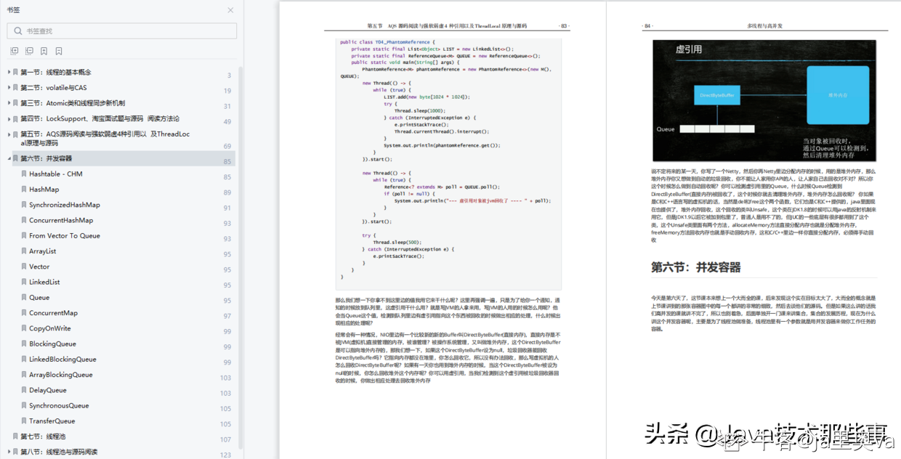
Task: Jump to the BlockingQueue bookmark
Action: click(52, 344)
